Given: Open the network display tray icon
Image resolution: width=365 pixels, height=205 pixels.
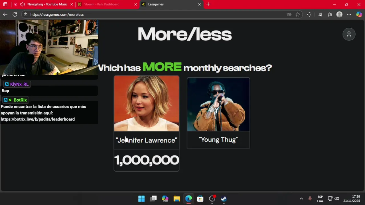Looking at the screenshot, I should coord(330,198).
